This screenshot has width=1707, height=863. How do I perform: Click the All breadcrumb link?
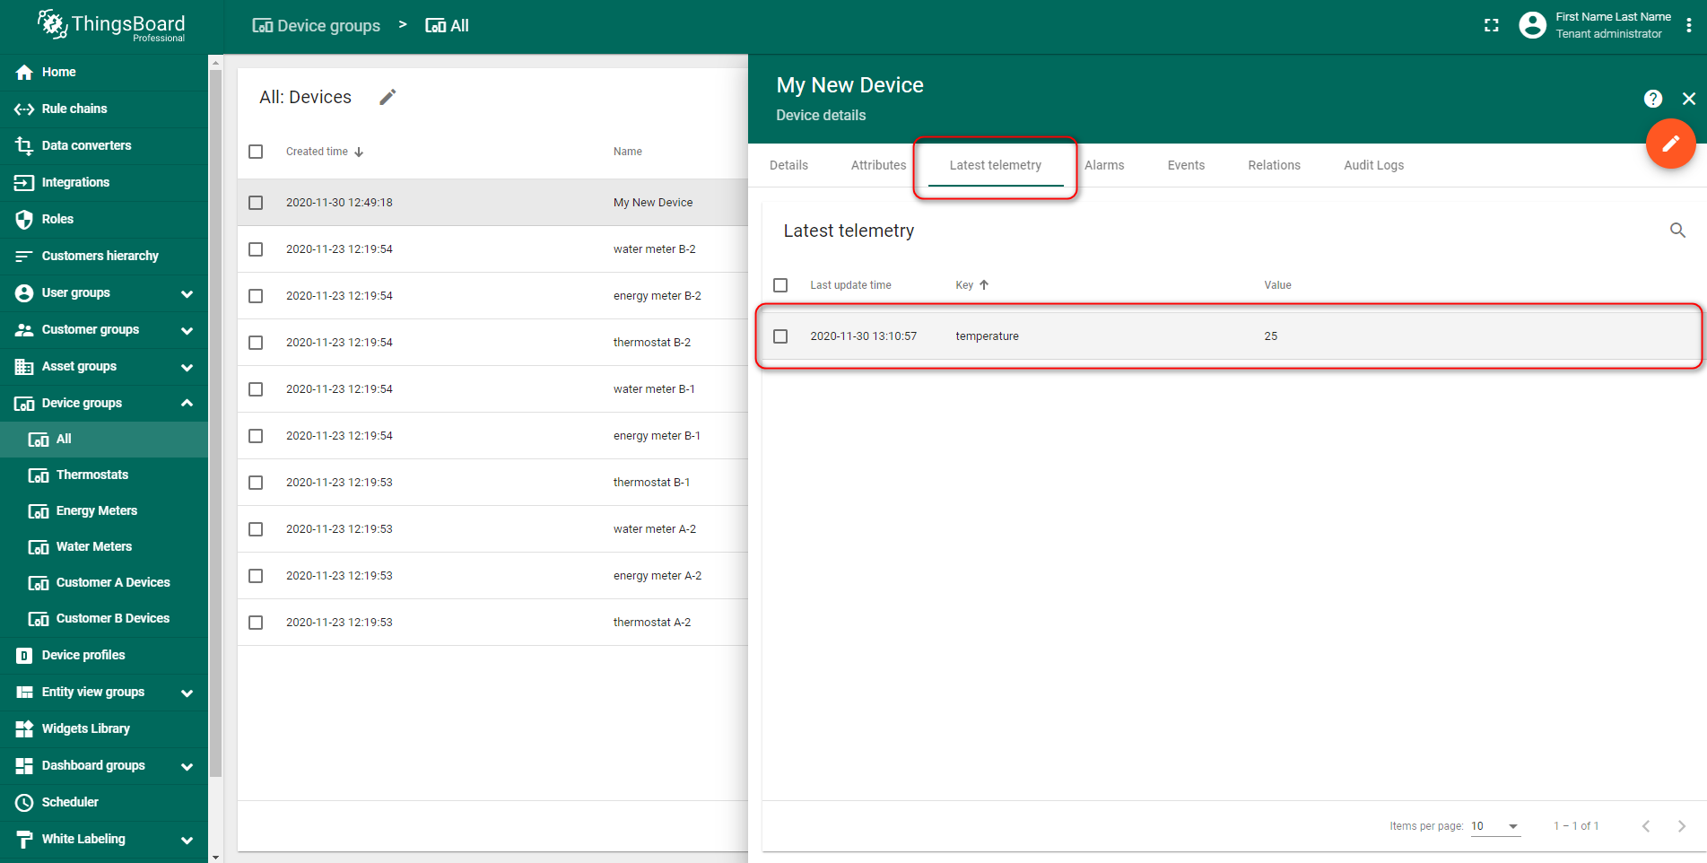click(x=447, y=26)
